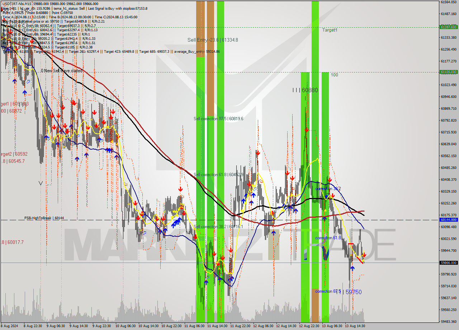The width and height of the screenshot is (459, 330).
Task: Click the current price tag 59866.000
Action: (449, 263)
